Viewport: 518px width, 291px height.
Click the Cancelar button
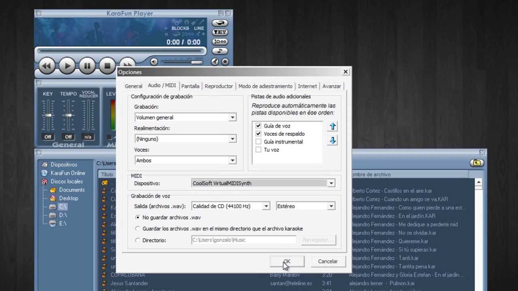tap(328, 261)
